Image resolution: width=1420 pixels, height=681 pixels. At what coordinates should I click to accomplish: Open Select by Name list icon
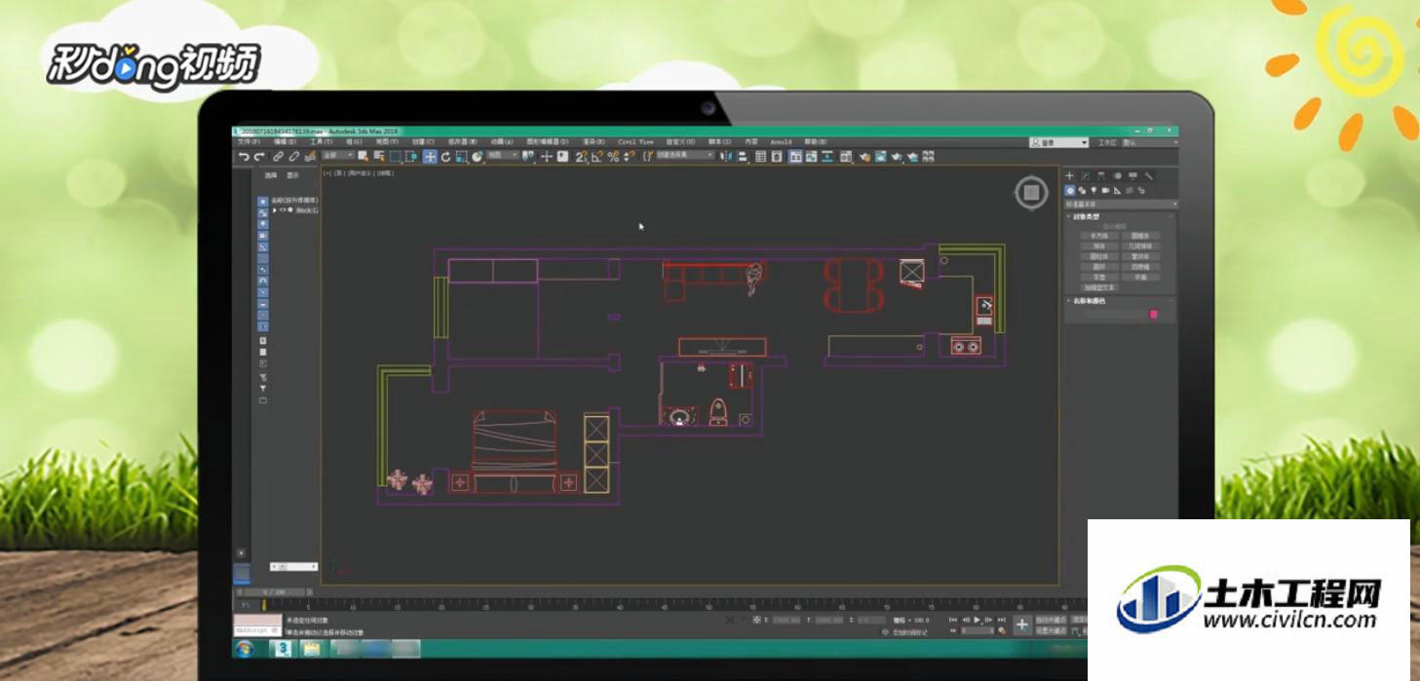point(379,157)
